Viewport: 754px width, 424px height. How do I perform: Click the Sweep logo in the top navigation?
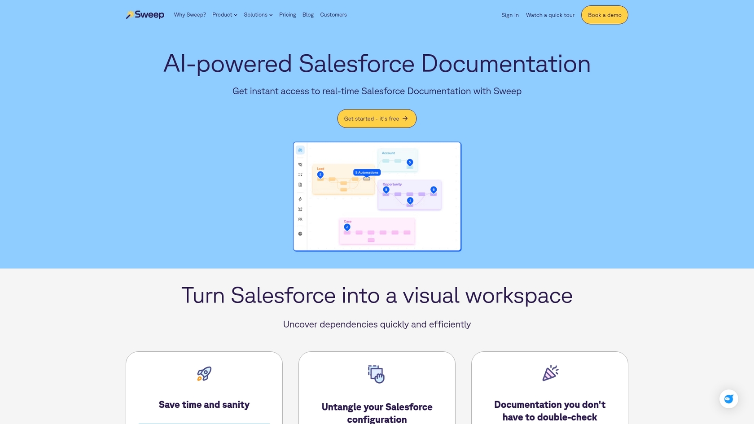[145, 14]
